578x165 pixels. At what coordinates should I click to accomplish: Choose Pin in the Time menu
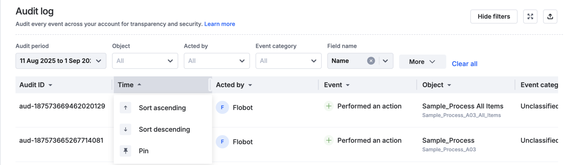[144, 151]
